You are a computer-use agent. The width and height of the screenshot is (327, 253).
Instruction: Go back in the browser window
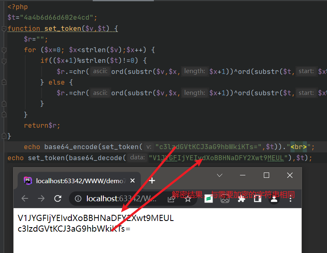pyautogui.click(x=25, y=198)
